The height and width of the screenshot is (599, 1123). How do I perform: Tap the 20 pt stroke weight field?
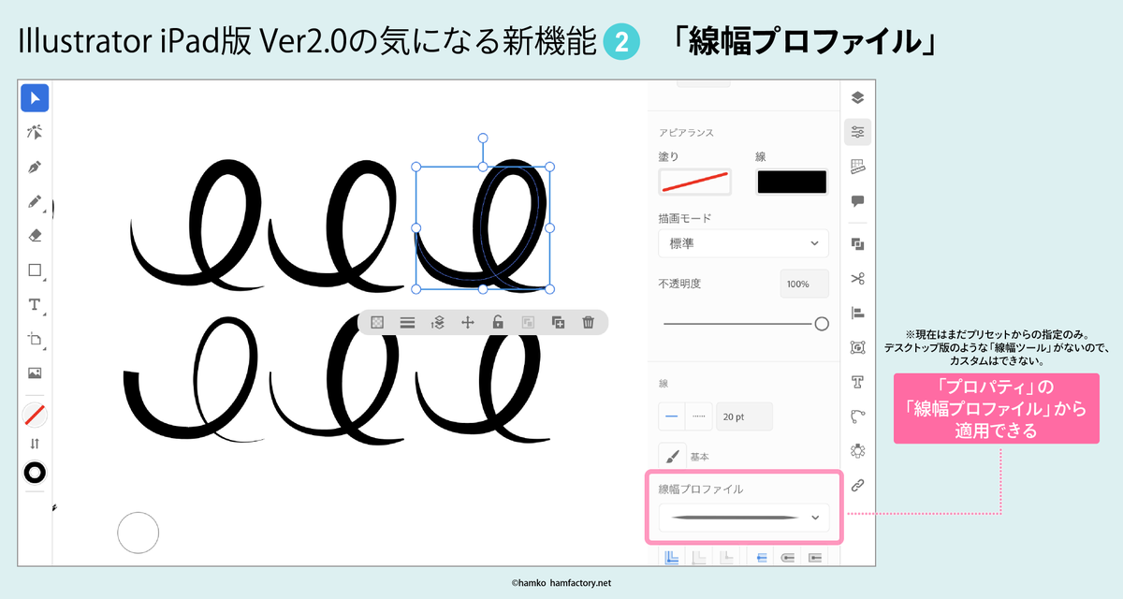tap(745, 416)
